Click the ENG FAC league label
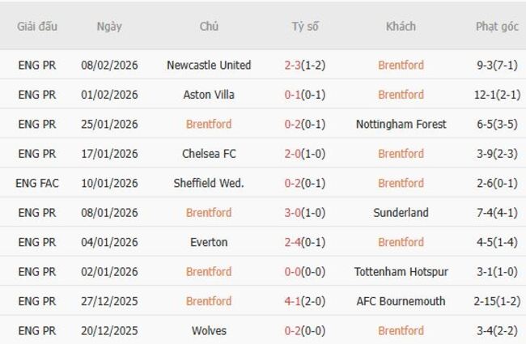 (x=37, y=183)
